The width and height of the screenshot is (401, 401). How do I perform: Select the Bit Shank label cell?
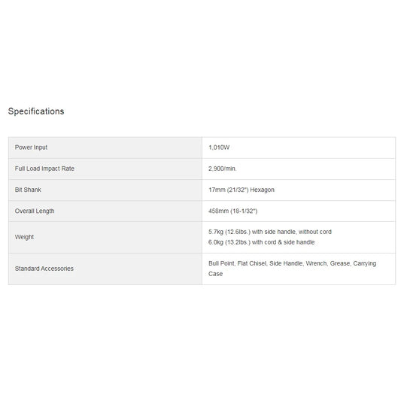pyautogui.click(x=105, y=190)
